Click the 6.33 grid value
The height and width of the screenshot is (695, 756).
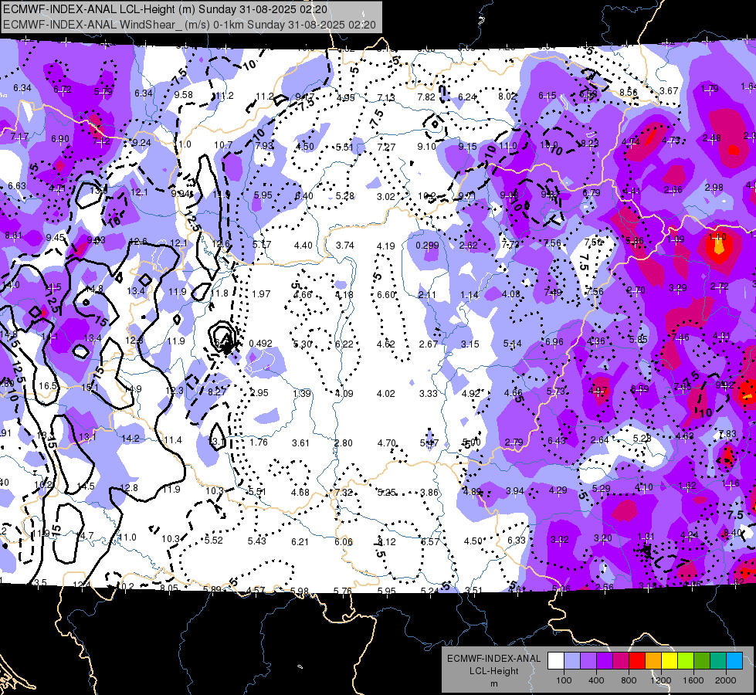pos(517,541)
